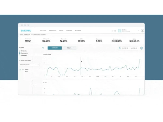
Task: Expand the Sailthru account switcher dropdown
Action: [x=139, y=31]
